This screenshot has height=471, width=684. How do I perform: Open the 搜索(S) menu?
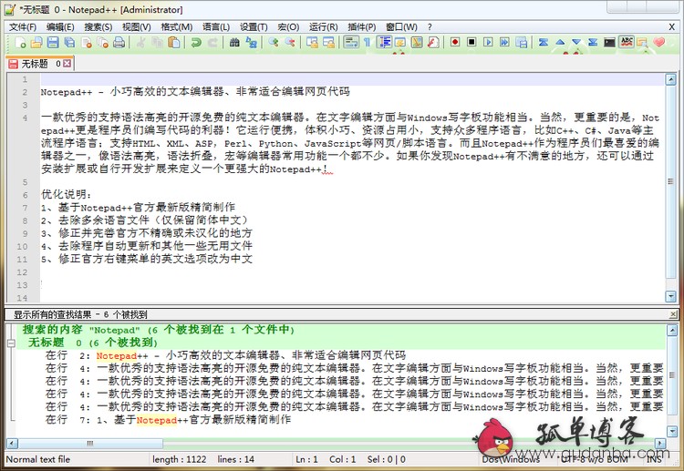98,27
